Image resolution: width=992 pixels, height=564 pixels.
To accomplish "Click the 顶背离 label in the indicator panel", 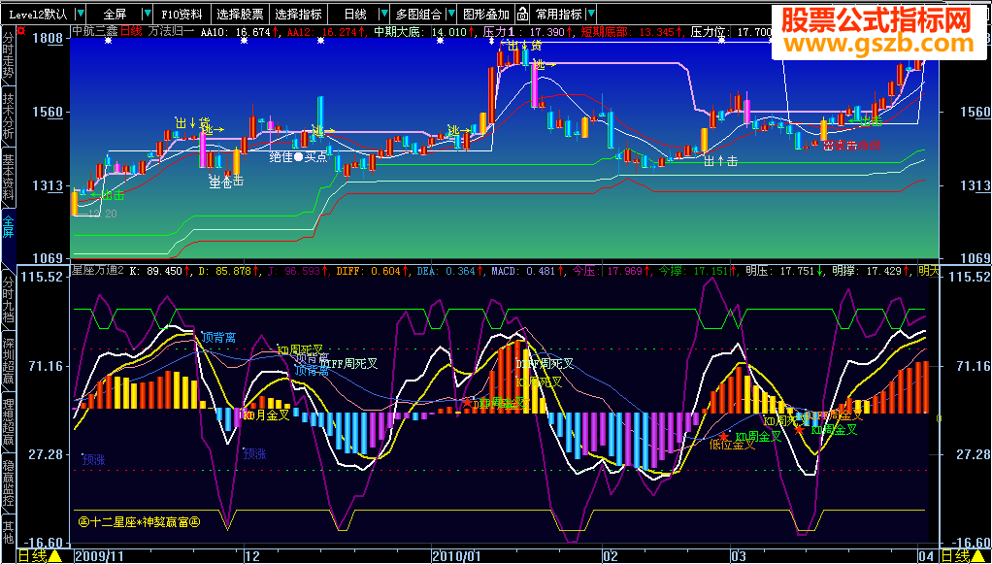I will (x=218, y=338).
